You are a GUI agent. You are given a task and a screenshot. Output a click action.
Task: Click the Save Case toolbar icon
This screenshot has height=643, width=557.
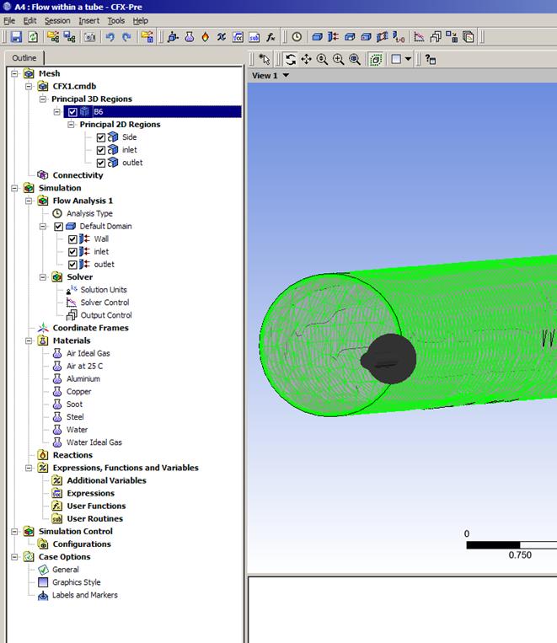[x=16, y=37]
